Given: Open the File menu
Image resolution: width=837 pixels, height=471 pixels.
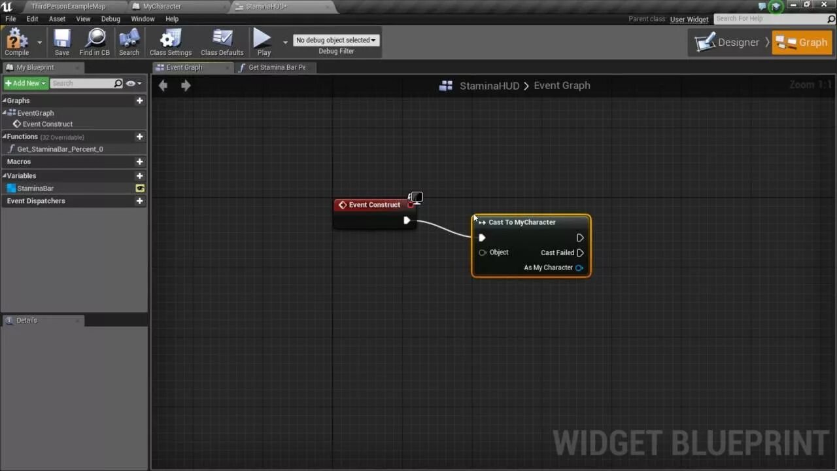Looking at the screenshot, I should click(x=10, y=19).
